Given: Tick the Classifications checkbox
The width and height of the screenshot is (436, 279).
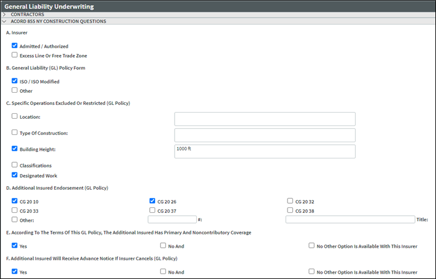Looking at the screenshot, I should [14, 165].
